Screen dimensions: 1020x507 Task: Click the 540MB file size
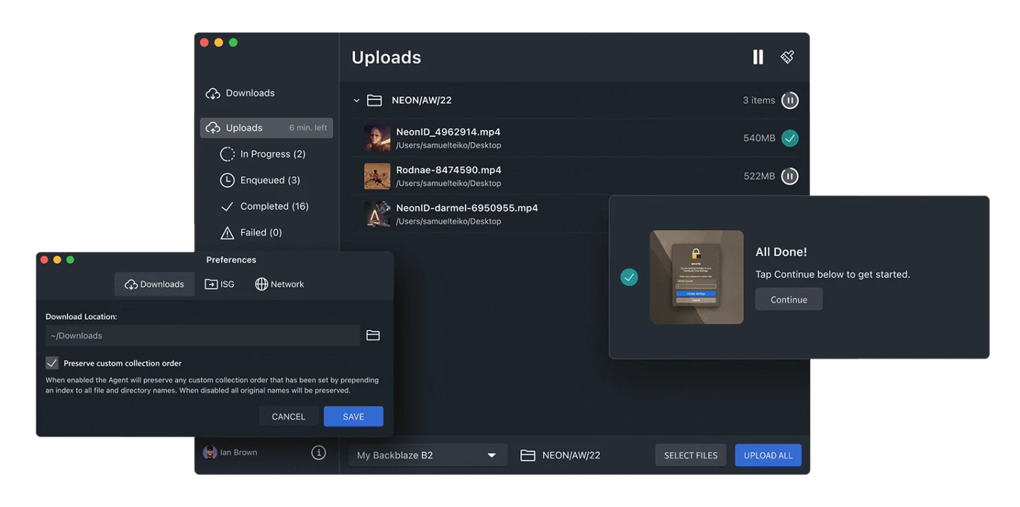(x=759, y=138)
